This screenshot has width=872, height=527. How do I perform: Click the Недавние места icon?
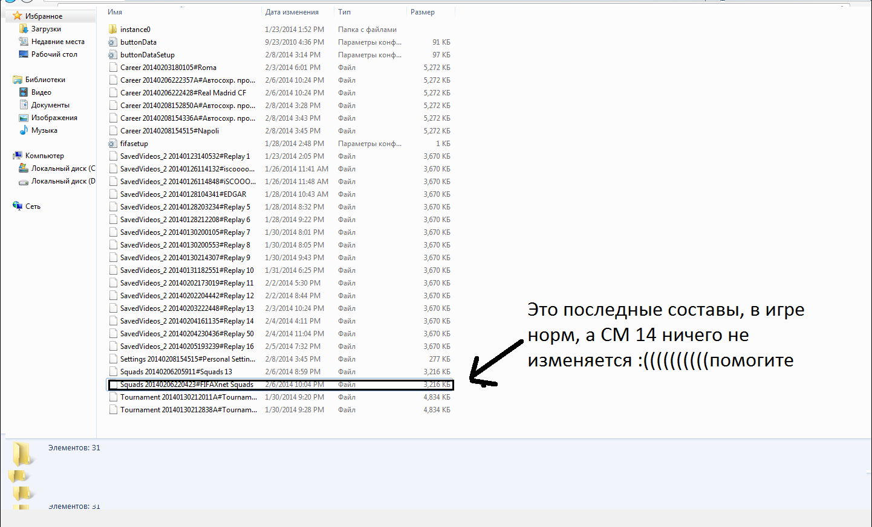(x=24, y=41)
